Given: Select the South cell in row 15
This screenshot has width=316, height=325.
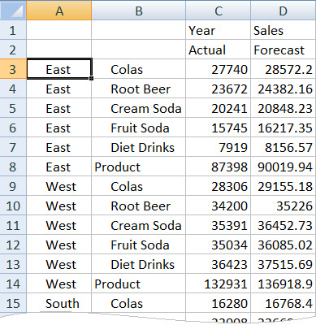Looking at the screenshot, I should pyautogui.click(x=59, y=303).
